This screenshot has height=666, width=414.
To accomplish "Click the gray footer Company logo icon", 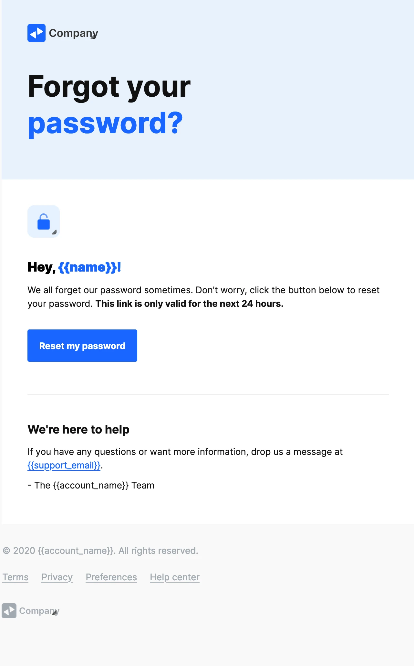I will [x=9, y=611].
